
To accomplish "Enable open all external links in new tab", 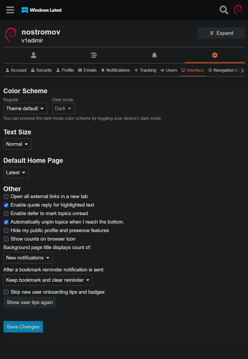I will [x=6, y=197].
